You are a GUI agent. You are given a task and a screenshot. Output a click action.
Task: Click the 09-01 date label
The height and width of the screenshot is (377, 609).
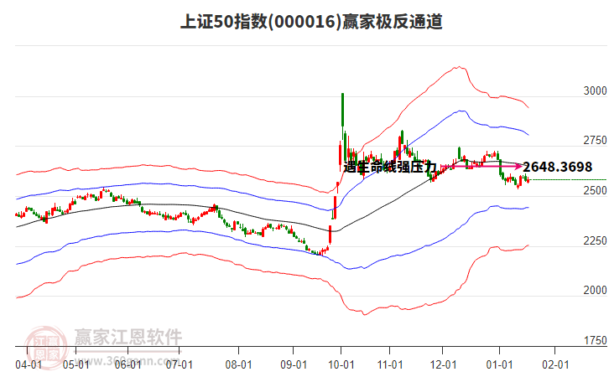tap(294, 364)
